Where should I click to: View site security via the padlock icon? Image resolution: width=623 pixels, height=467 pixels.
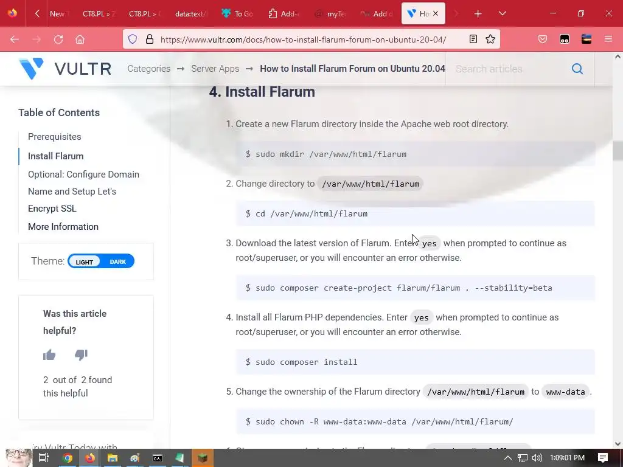pyautogui.click(x=150, y=39)
